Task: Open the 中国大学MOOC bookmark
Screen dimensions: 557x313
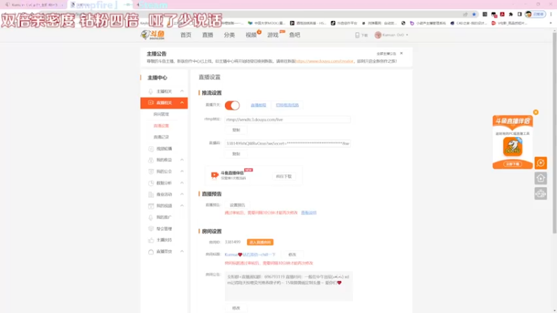Action: (267, 23)
